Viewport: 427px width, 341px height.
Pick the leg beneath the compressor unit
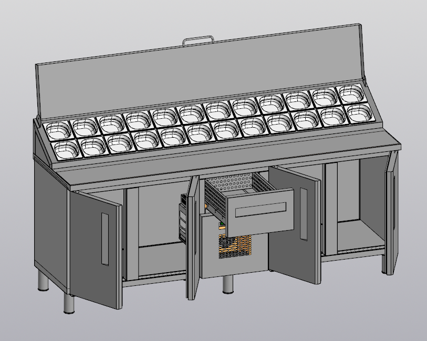228,284
